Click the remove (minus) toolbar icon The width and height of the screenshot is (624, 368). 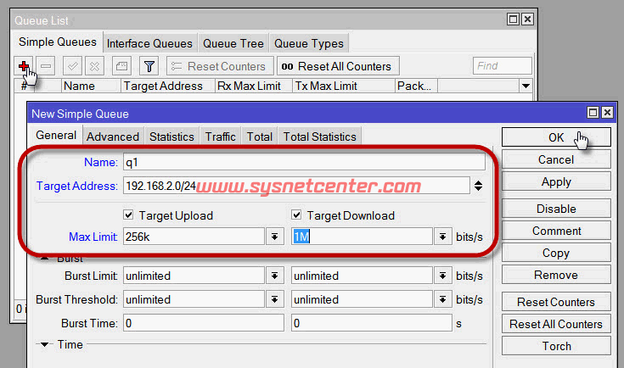tap(47, 66)
